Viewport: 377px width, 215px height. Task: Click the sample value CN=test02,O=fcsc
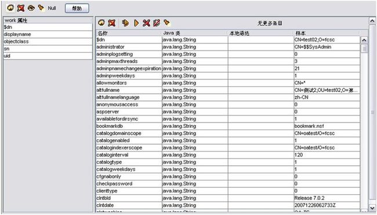point(314,40)
